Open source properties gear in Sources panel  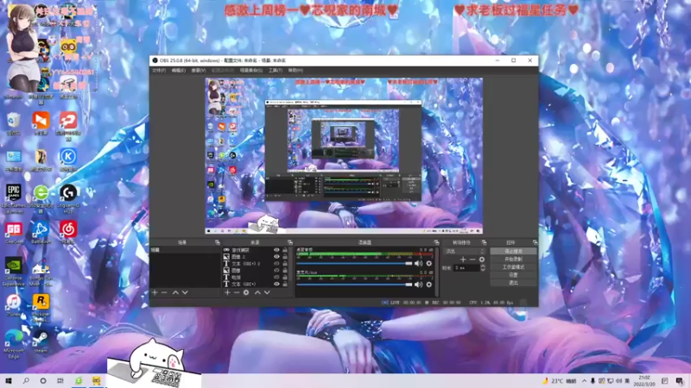point(246,292)
